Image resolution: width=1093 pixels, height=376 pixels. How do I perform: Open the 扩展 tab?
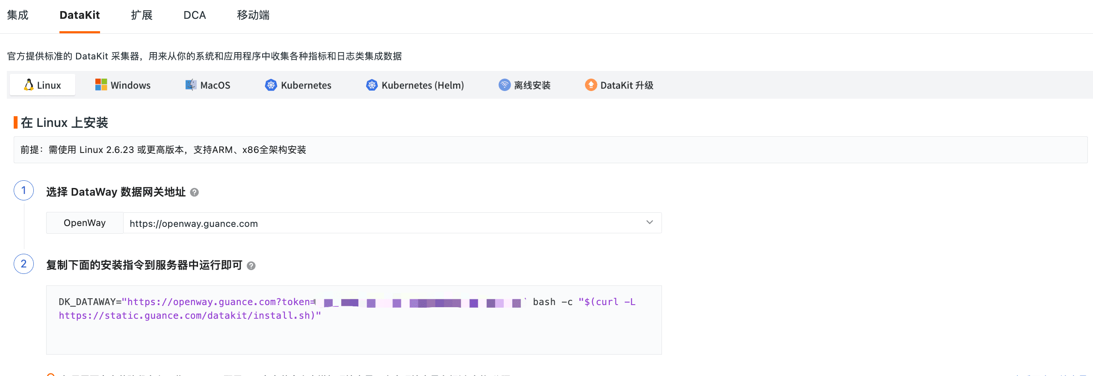(142, 15)
